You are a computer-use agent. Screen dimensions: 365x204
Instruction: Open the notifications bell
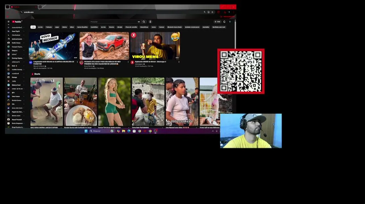(224, 22)
